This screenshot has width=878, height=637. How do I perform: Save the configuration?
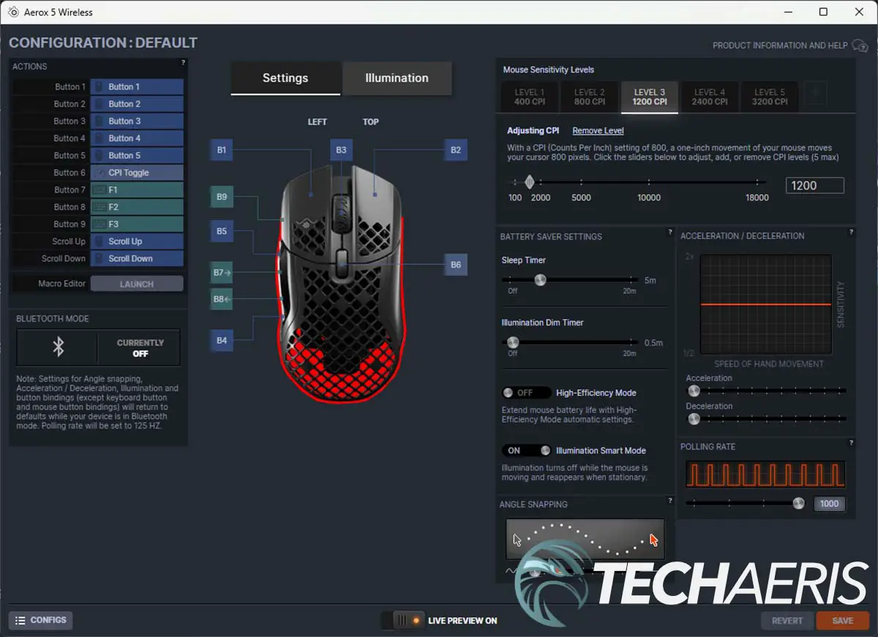click(843, 621)
